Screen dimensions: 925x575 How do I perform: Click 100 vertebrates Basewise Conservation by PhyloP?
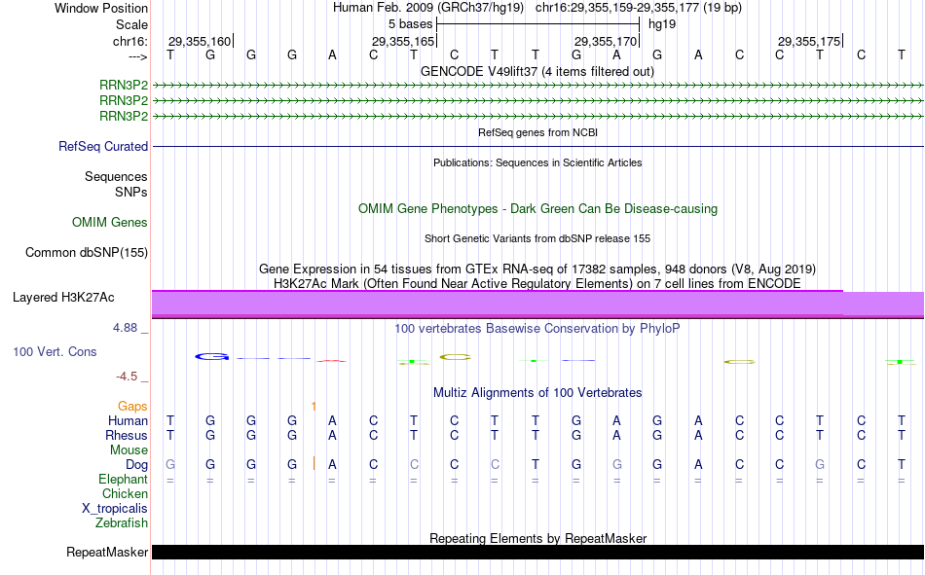click(x=537, y=329)
